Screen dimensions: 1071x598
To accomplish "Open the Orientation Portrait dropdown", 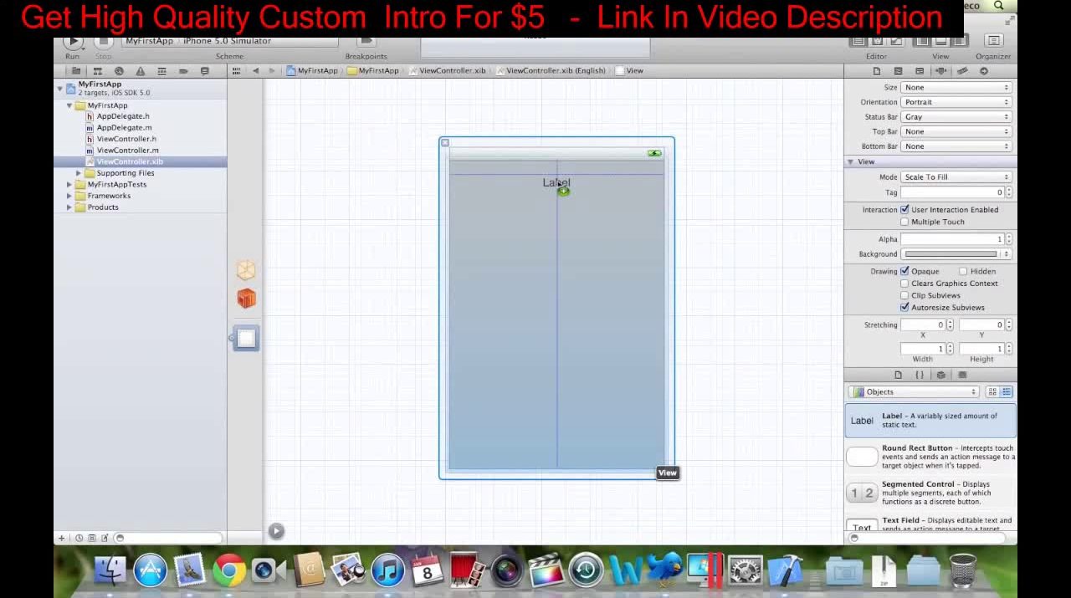I will pyautogui.click(x=956, y=102).
